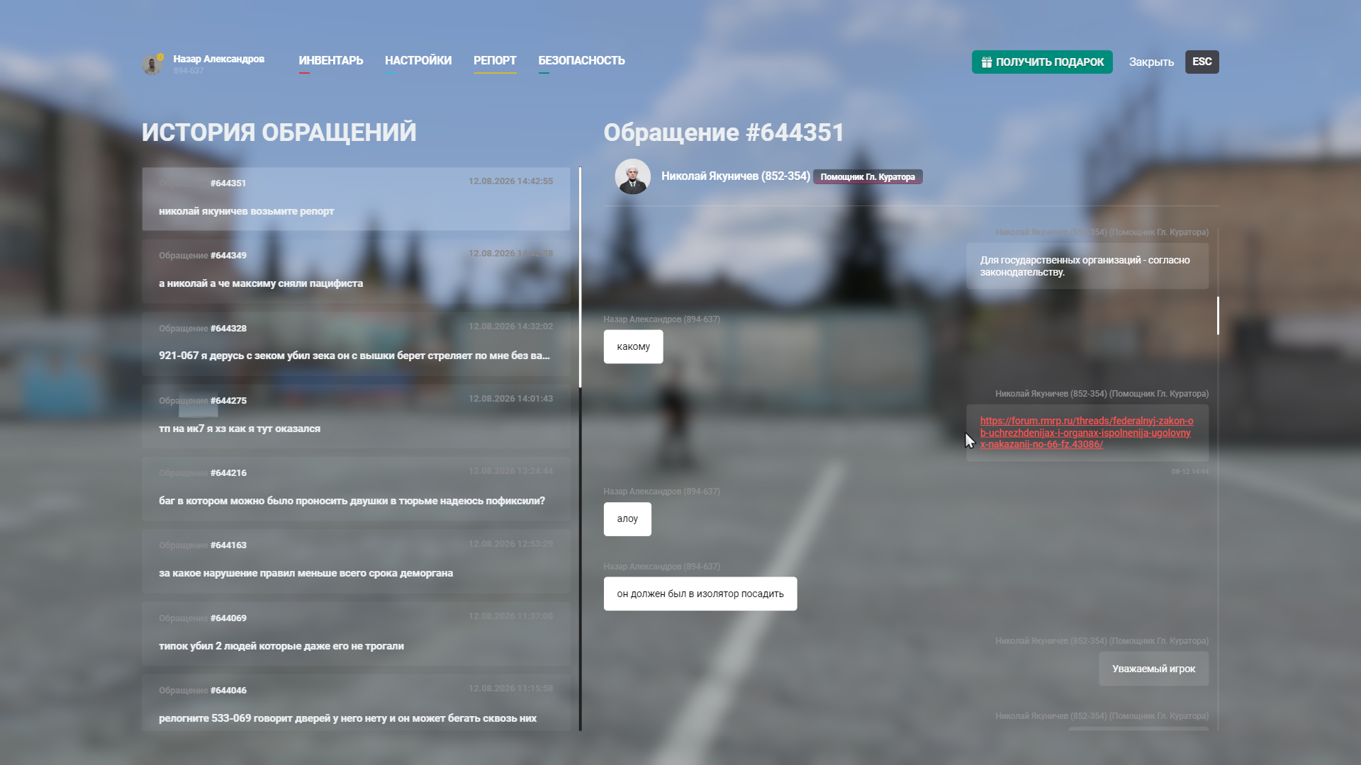Viewport: 1361px width, 765px height.
Task: Click the chat conversation scrollbar thumb
Action: 1218,315
